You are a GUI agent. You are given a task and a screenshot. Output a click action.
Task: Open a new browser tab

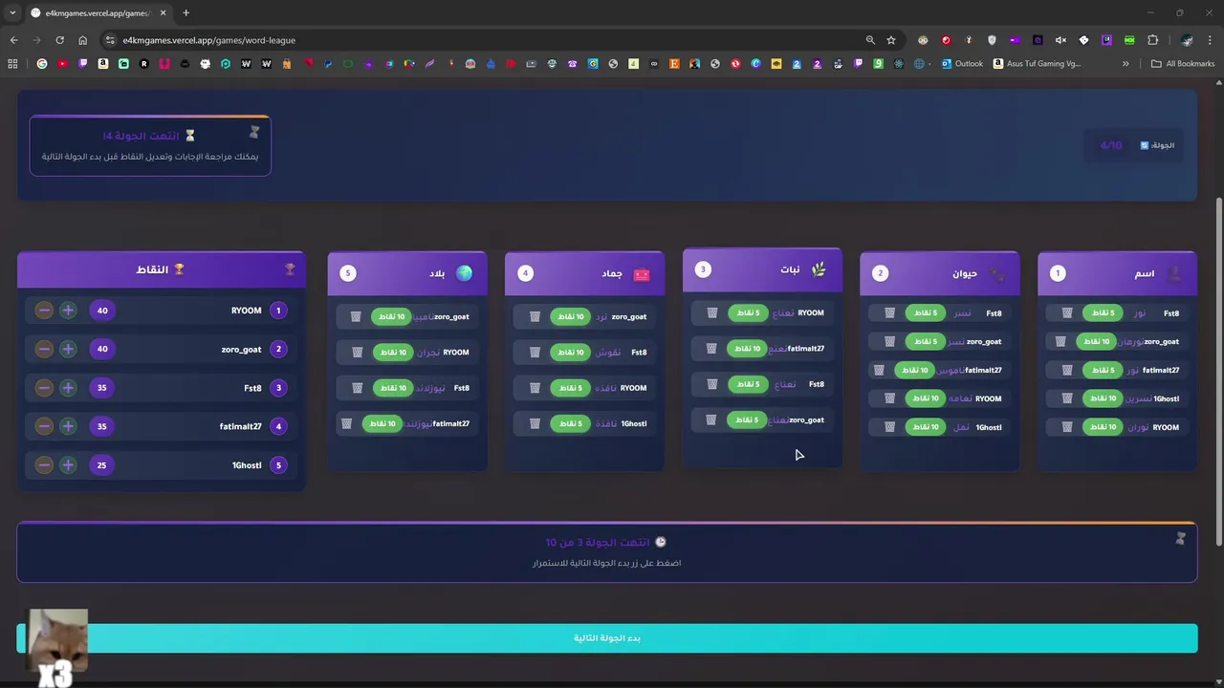(186, 12)
